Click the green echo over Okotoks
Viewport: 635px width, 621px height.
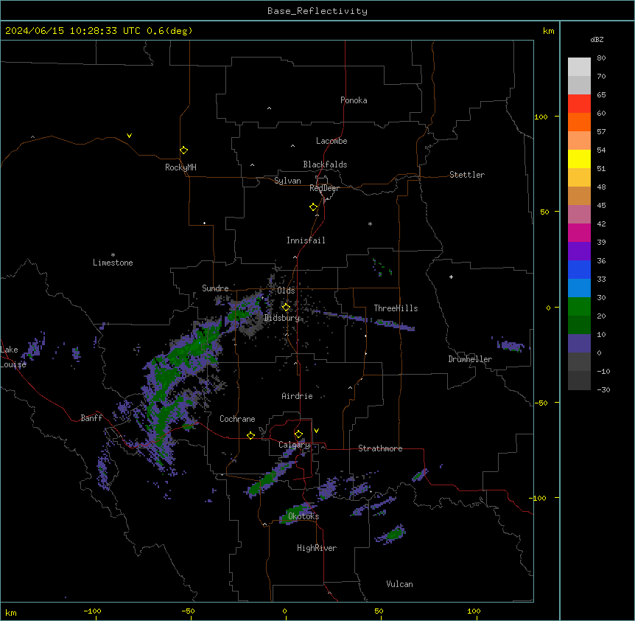[x=298, y=513]
